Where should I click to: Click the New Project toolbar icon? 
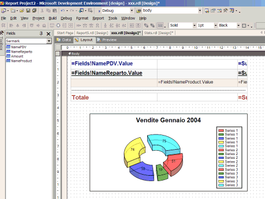(3, 11)
